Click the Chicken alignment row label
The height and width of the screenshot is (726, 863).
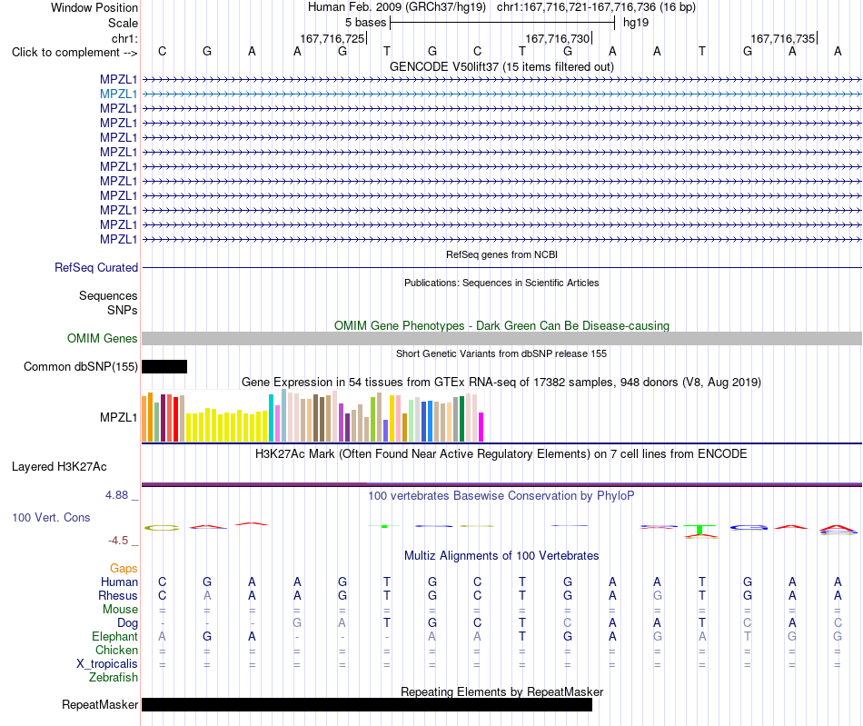[116, 650]
